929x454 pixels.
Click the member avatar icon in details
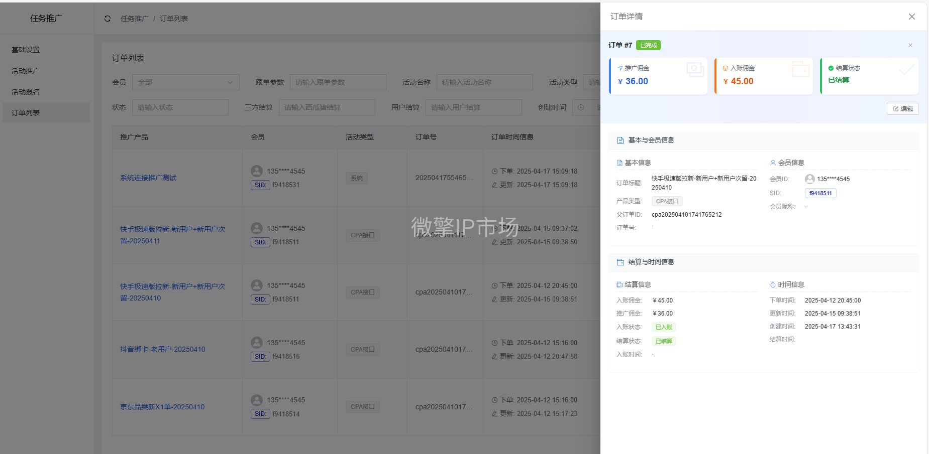tap(809, 179)
